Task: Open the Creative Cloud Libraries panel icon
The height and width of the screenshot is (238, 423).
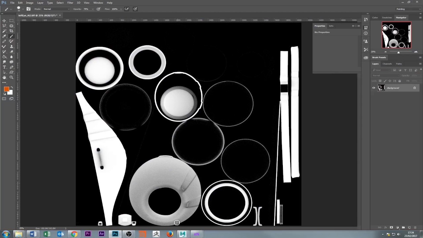Action: pyautogui.click(x=366, y=58)
